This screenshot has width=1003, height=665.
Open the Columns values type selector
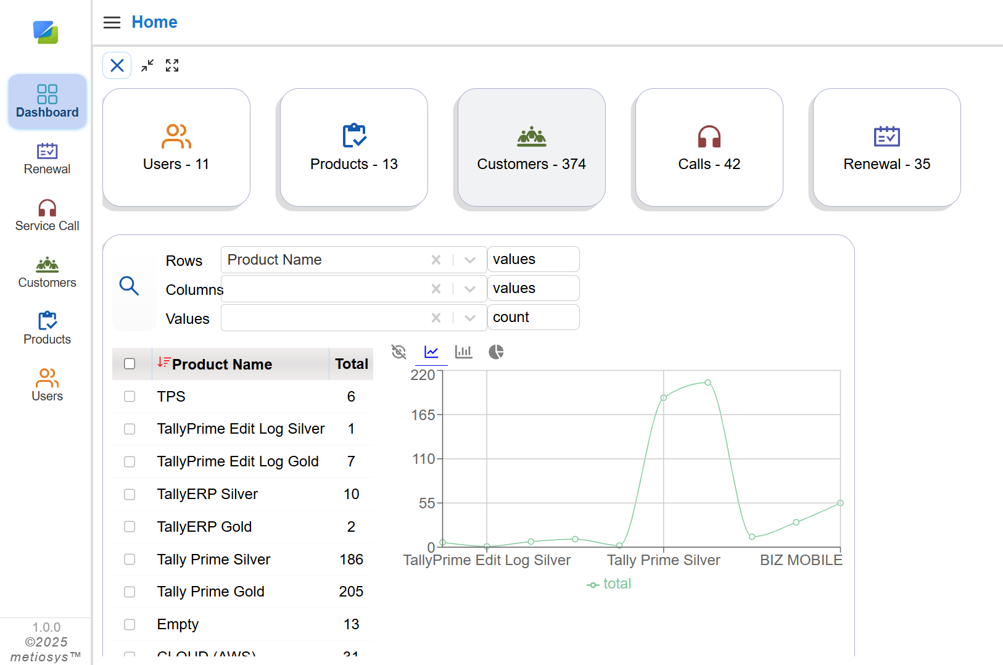click(x=534, y=288)
